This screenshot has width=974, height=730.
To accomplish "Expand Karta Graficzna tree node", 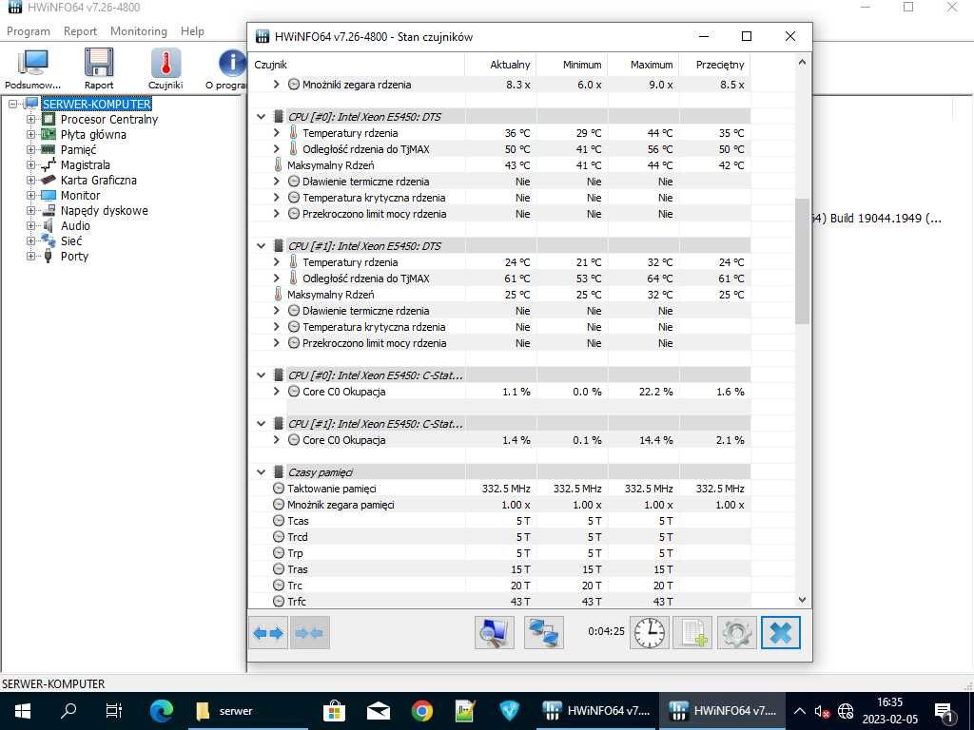I will coord(30,180).
